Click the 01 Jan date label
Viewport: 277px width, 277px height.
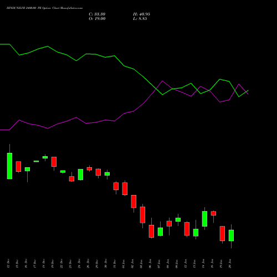(x=124, y=264)
